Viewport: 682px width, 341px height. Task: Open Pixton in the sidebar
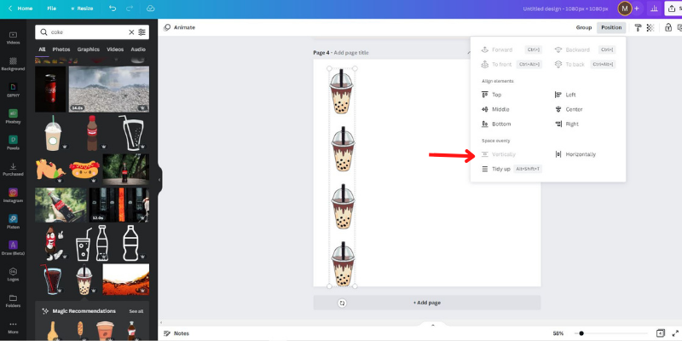point(13,222)
